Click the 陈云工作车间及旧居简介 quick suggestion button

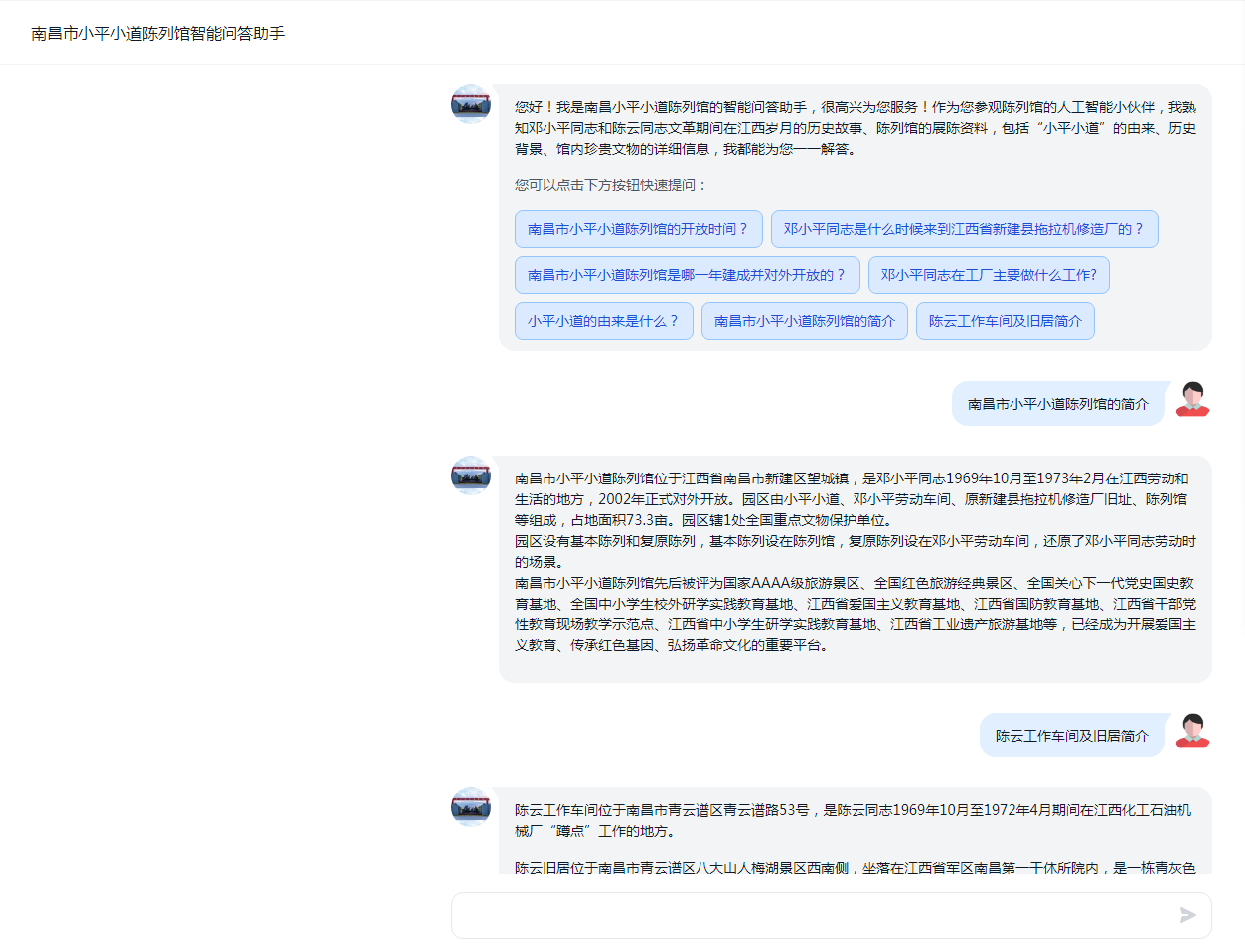pyautogui.click(x=1005, y=321)
